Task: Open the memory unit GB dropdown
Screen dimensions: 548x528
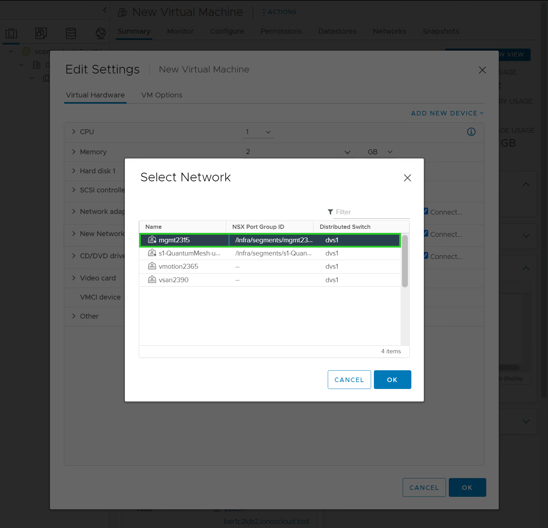Action: point(380,152)
